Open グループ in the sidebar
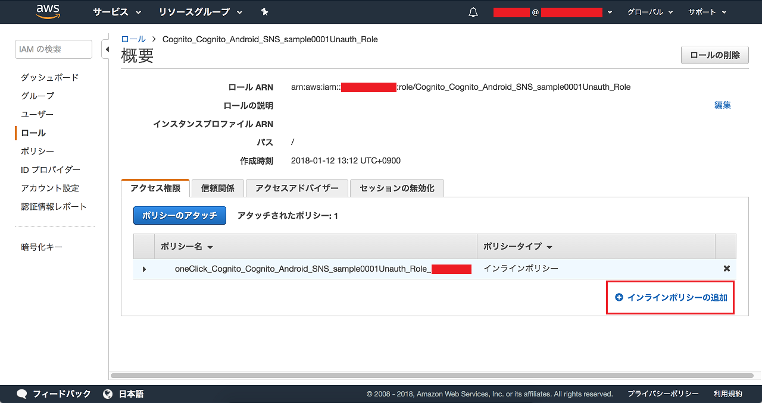 [38, 96]
